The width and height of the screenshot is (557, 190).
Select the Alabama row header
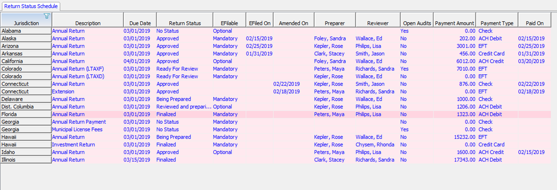tap(26, 31)
